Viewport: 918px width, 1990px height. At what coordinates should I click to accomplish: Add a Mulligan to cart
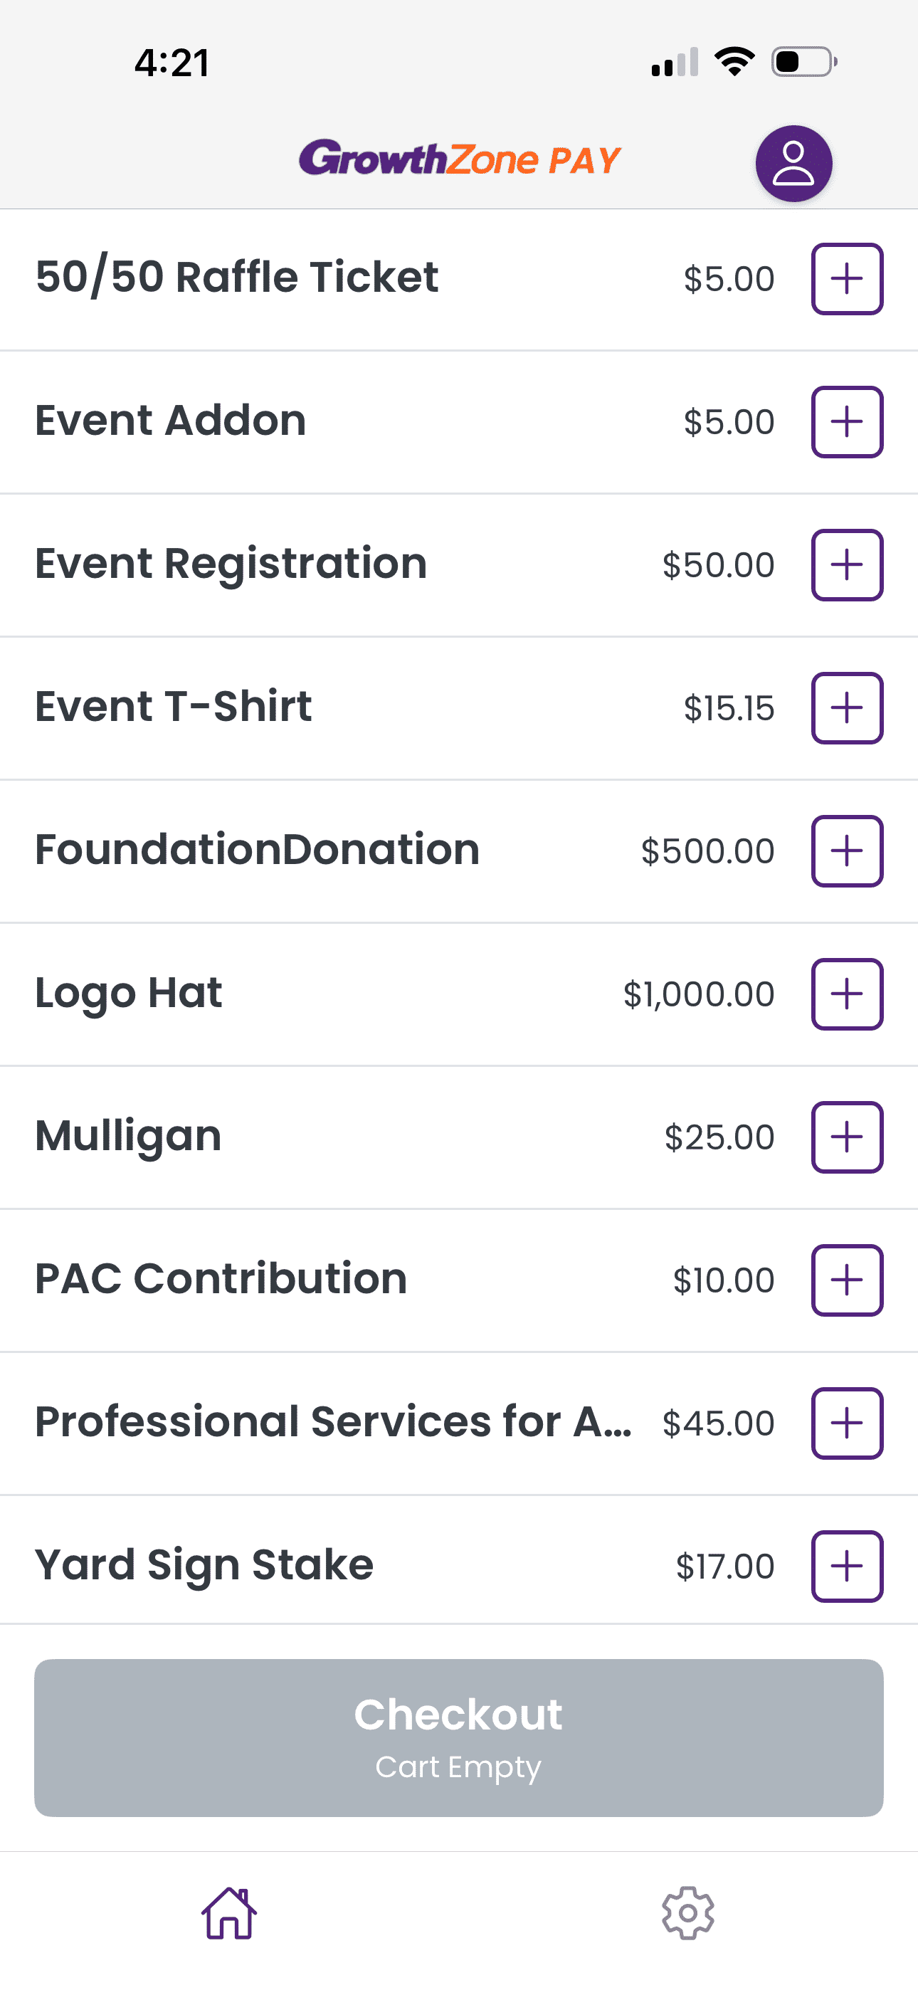(x=847, y=1137)
